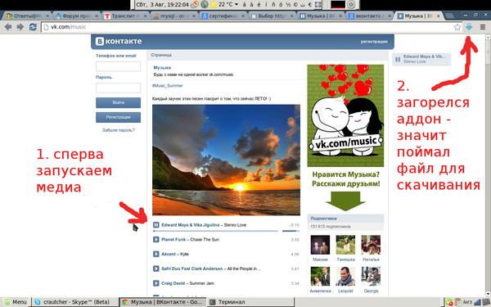
Task: Pause mini player Edward Maya track
Action: tap(398, 59)
